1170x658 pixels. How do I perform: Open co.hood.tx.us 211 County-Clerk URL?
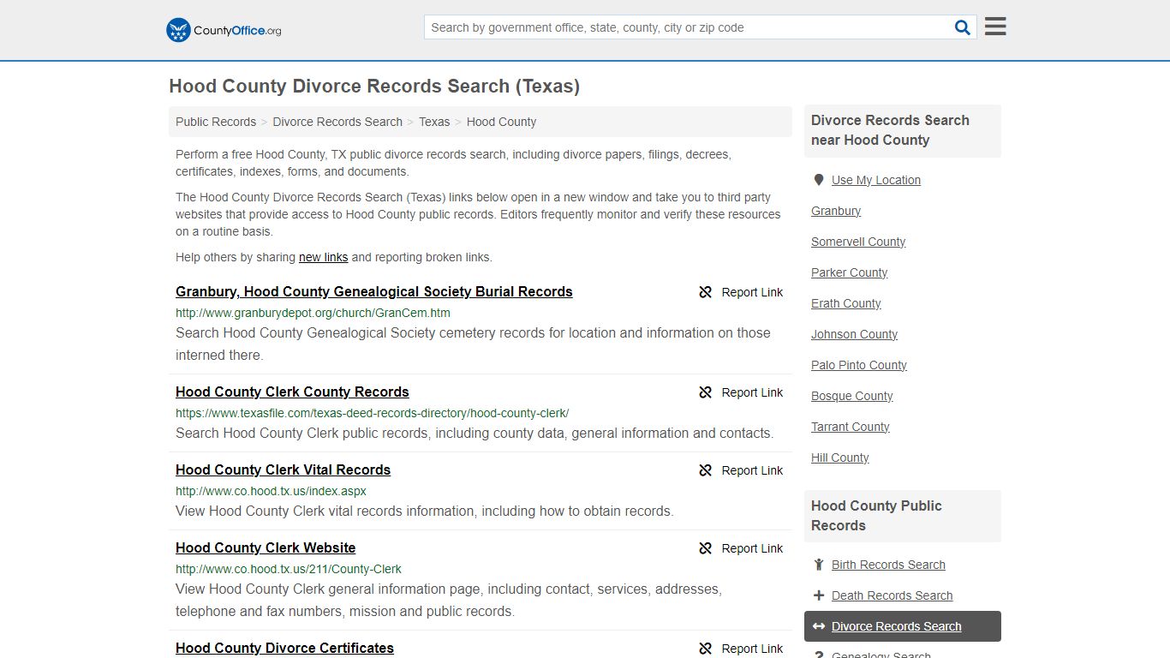[x=289, y=569]
